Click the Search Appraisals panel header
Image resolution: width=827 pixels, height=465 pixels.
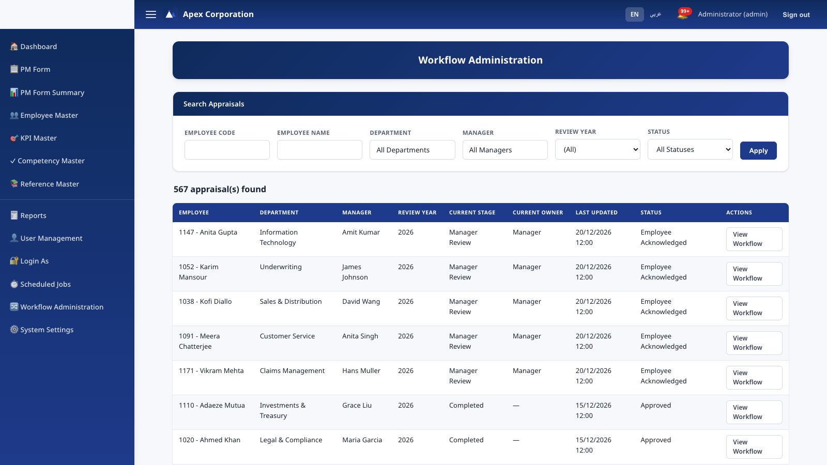pyautogui.click(x=480, y=104)
